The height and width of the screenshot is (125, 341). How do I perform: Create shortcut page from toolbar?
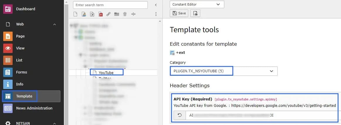[x=92, y=14]
